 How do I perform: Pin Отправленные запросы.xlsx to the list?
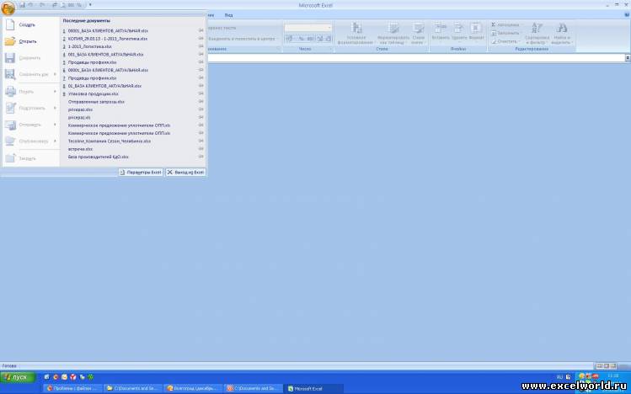point(201,102)
